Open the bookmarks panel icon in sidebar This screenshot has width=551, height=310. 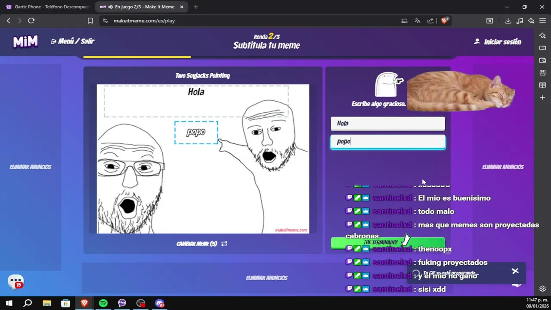pyautogui.click(x=542, y=73)
